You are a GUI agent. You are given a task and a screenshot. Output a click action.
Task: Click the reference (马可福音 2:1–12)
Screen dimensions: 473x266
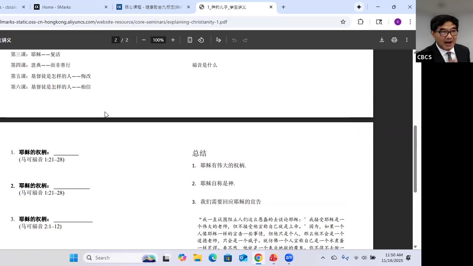coord(40,226)
